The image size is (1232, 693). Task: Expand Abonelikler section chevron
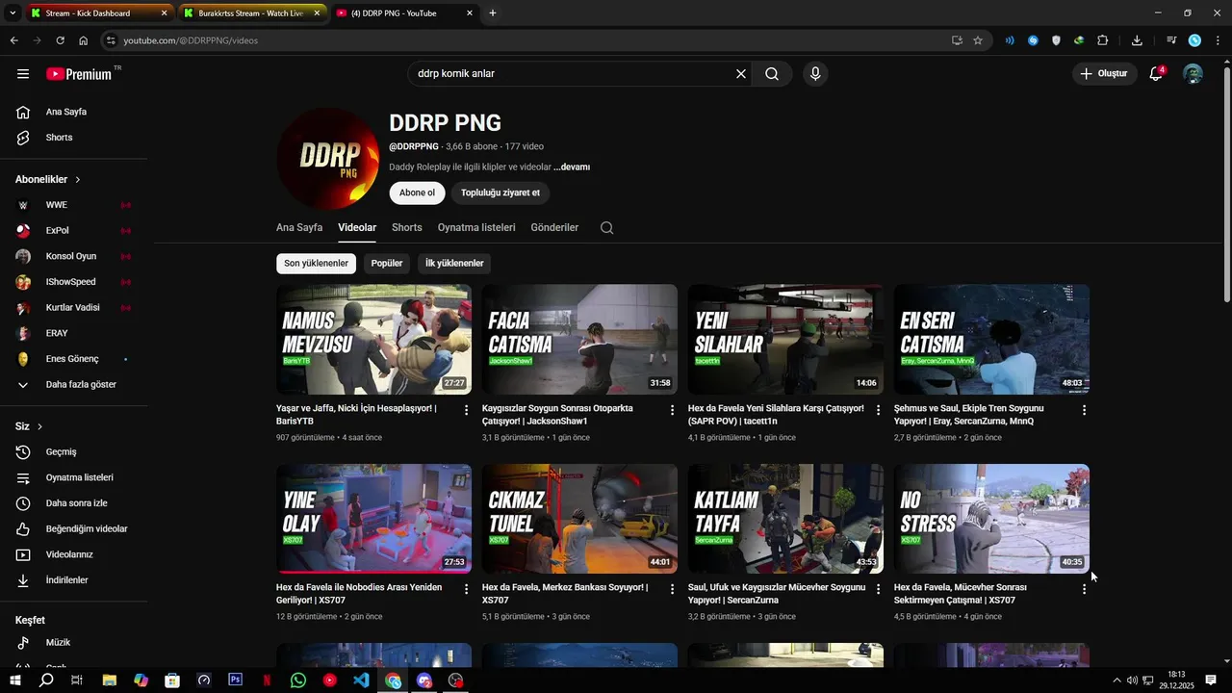(x=78, y=180)
